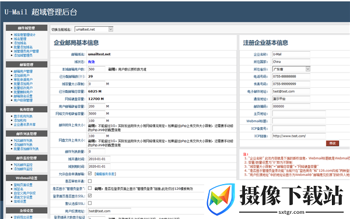
Task: Click the red 修改 button
Action: (x=332, y=143)
